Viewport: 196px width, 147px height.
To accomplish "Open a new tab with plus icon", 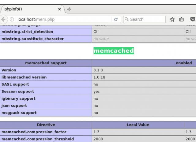I will 69,9.
